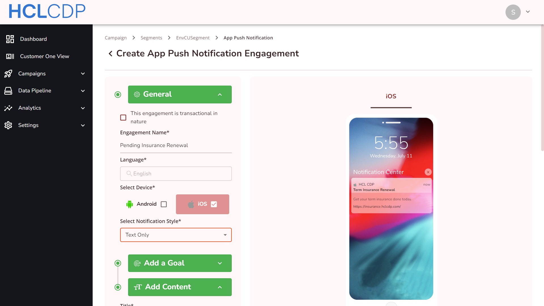The image size is (544, 306).
Task: Click the Campaigns rocket icon
Action: 8,74
